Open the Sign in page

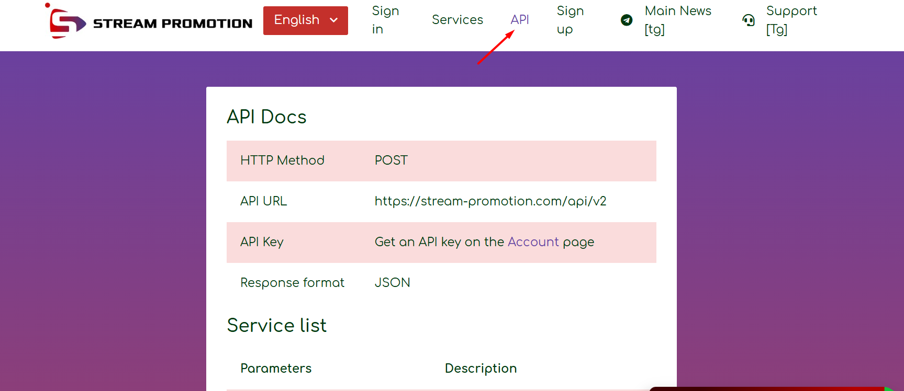[386, 20]
